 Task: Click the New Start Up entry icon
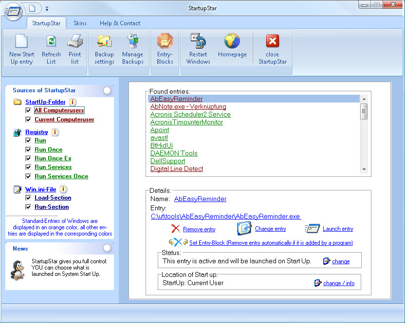click(x=21, y=41)
